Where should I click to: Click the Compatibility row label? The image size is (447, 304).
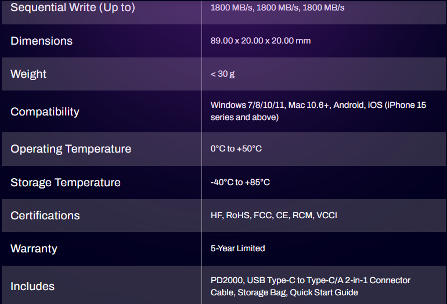(x=45, y=112)
